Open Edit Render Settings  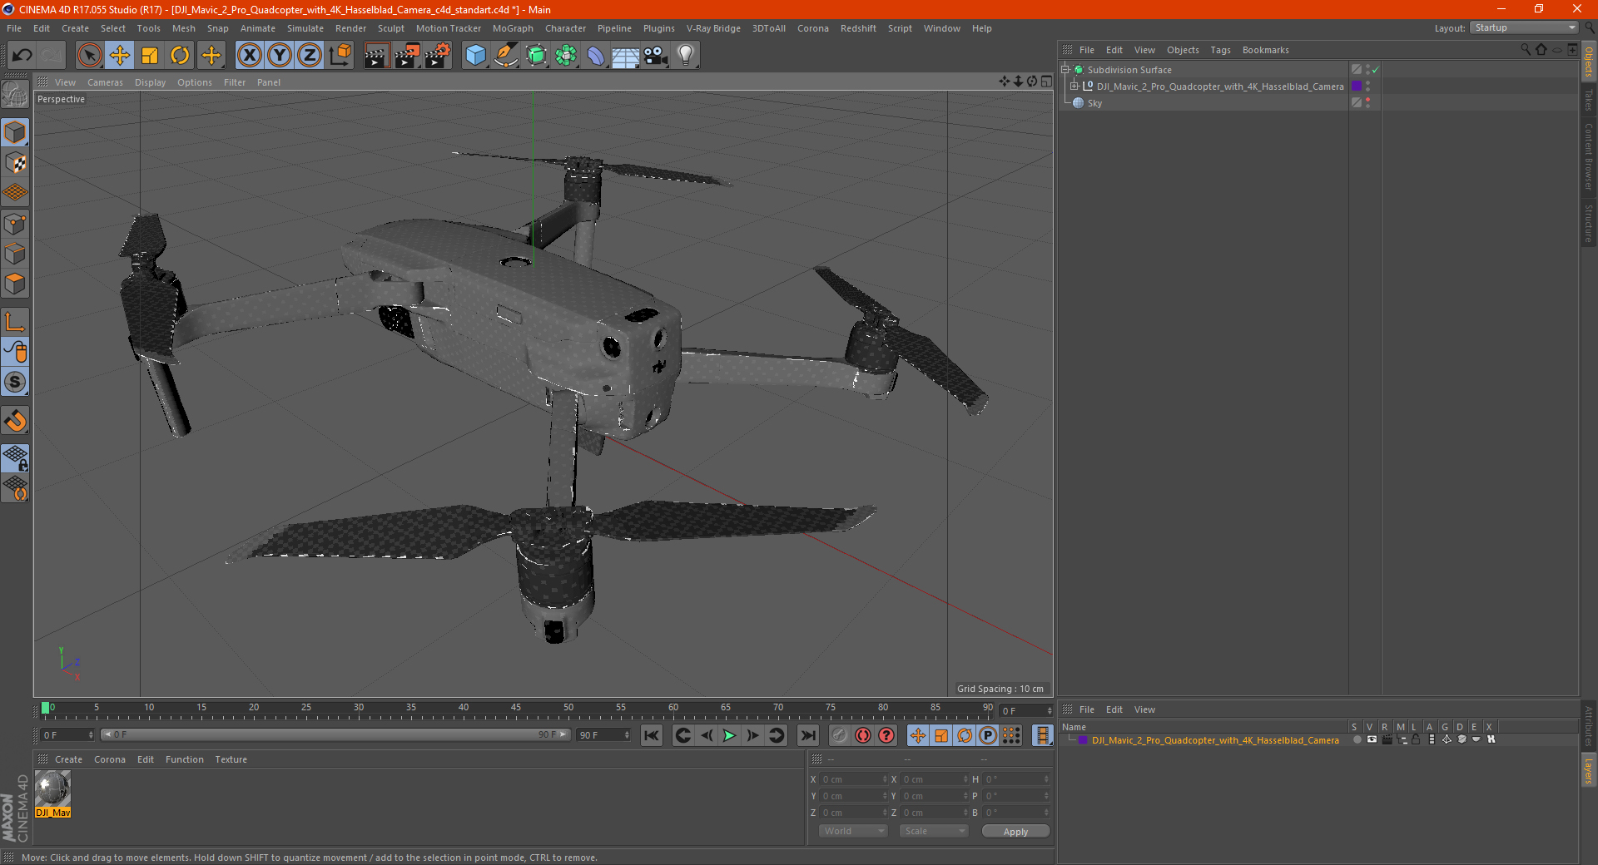(438, 56)
